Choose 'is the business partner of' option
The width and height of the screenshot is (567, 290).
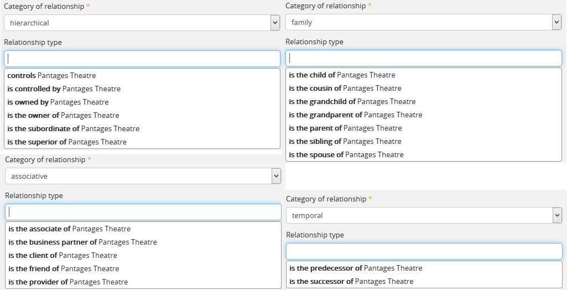82,242
